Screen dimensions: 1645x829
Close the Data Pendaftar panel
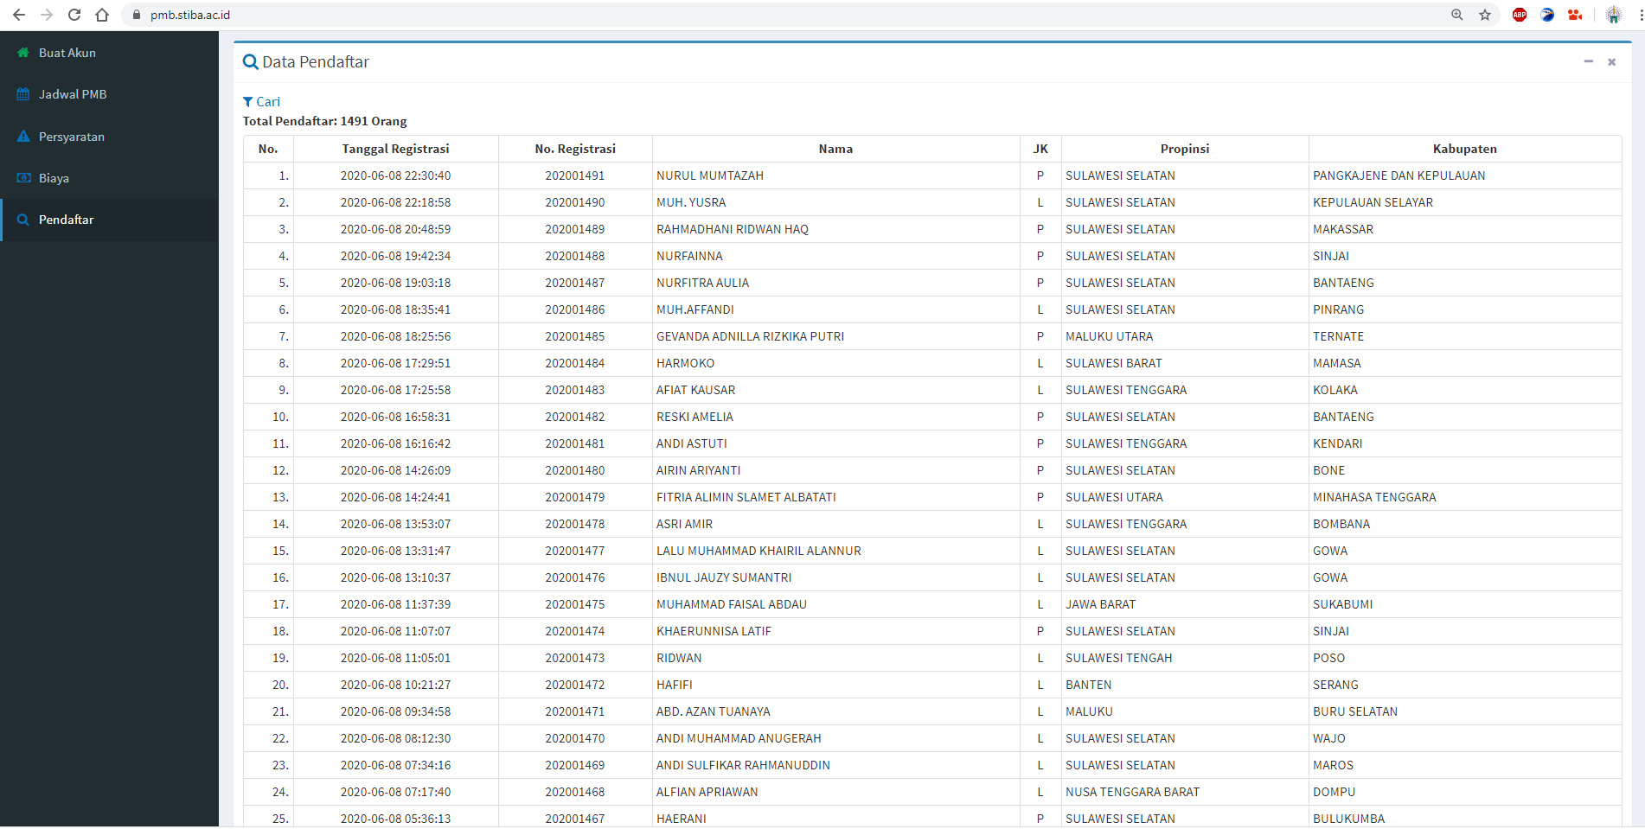click(x=1611, y=62)
